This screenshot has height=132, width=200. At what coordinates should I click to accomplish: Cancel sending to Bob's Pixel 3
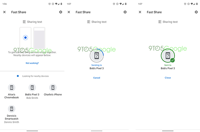coord(96,78)
